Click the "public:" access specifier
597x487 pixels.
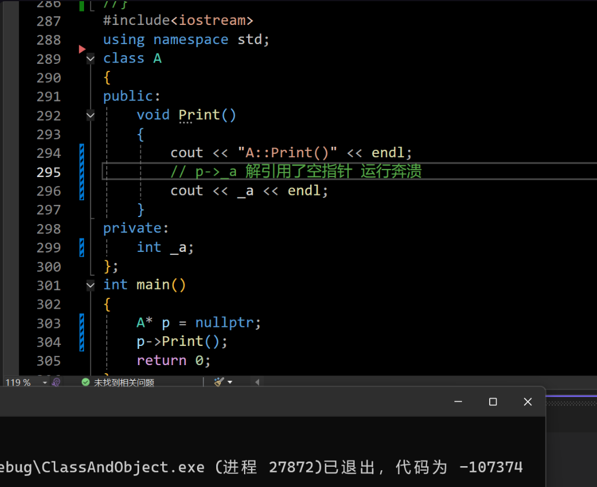pos(132,96)
